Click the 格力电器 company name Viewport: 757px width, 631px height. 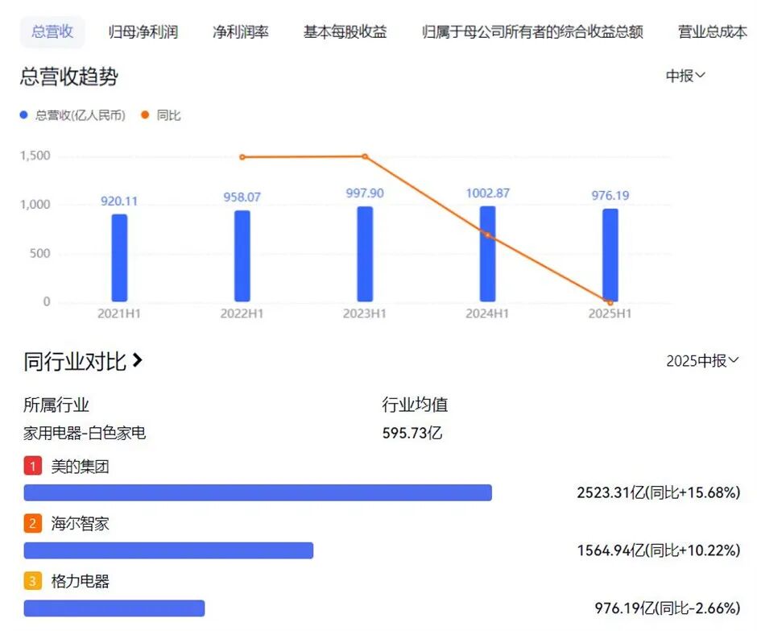81,580
